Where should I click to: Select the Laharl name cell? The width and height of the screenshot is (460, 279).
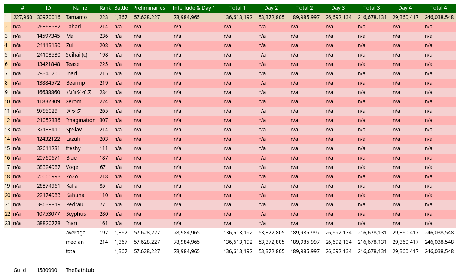73,27
